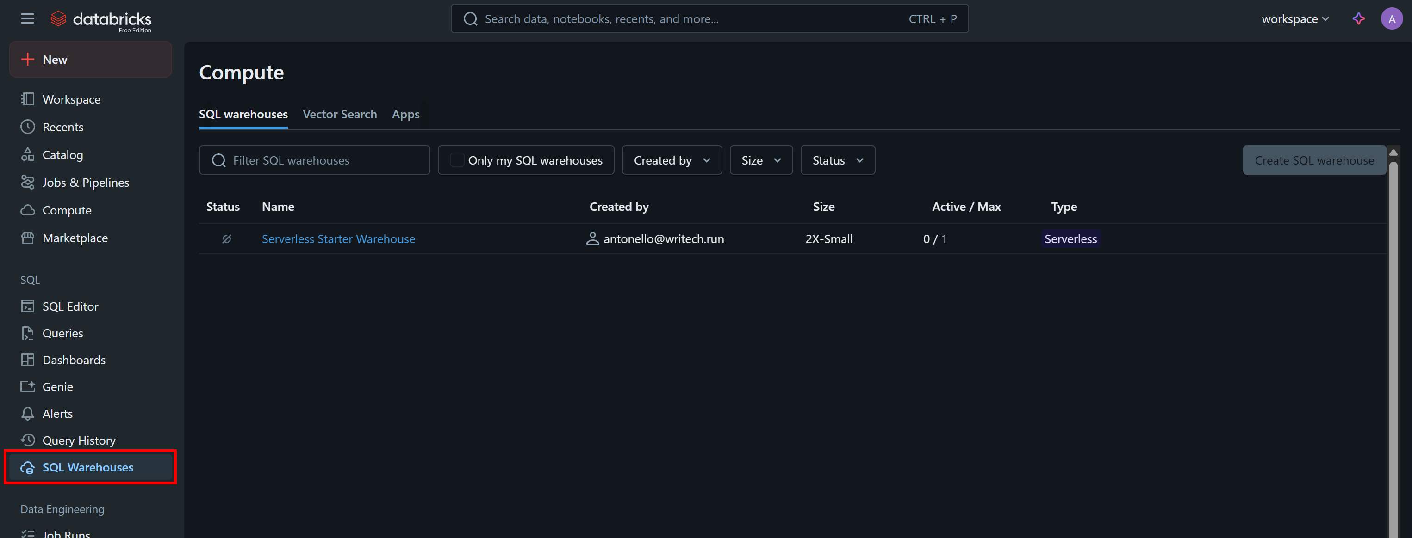The image size is (1412, 538).
Task: Open the Databricks Assistant sparkle icon
Action: point(1358,18)
